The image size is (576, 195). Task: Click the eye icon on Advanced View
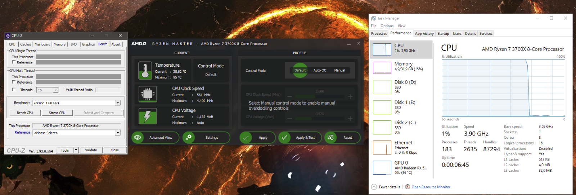click(137, 137)
